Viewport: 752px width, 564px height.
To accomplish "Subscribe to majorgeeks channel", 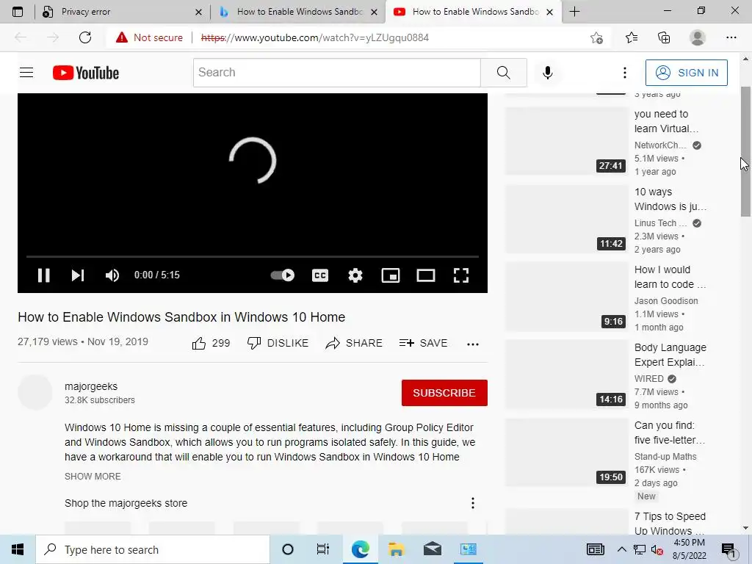I will pos(444,393).
